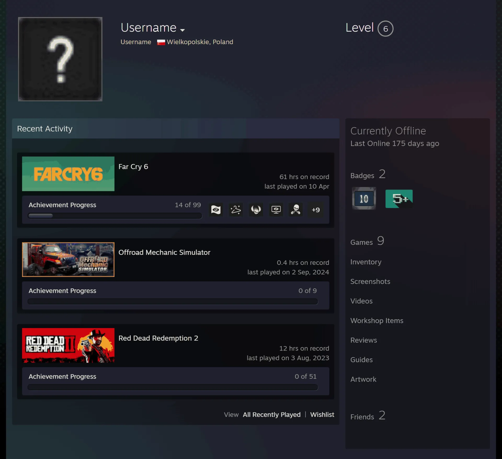Click the Last Online 175 days ago text
502x459 pixels.
click(x=395, y=143)
